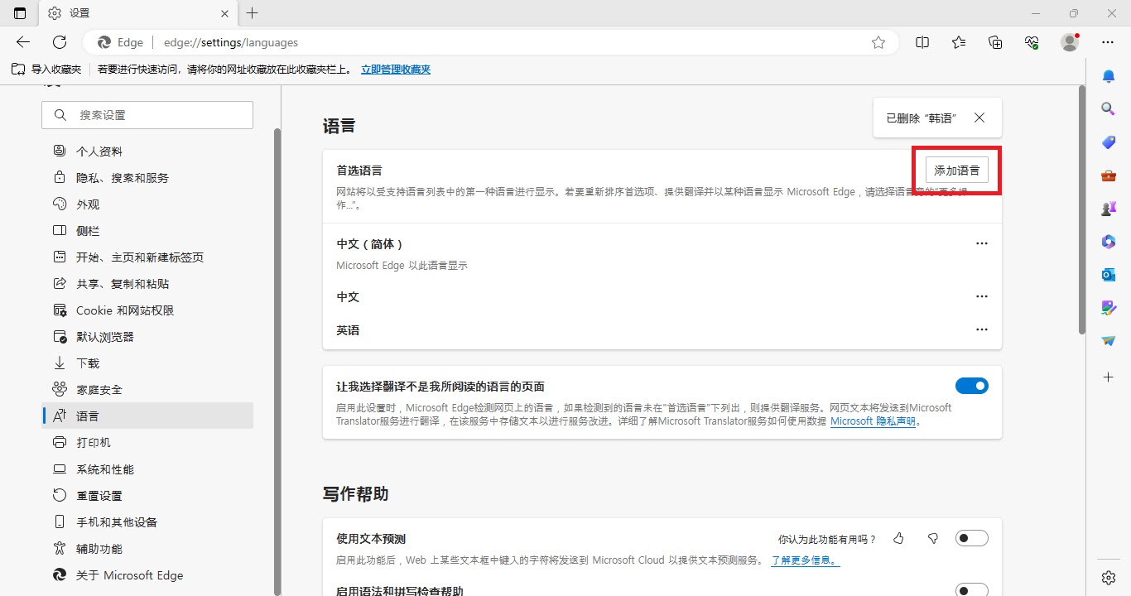
Task: Open more actions for 中文(简体)
Action: coord(982,243)
